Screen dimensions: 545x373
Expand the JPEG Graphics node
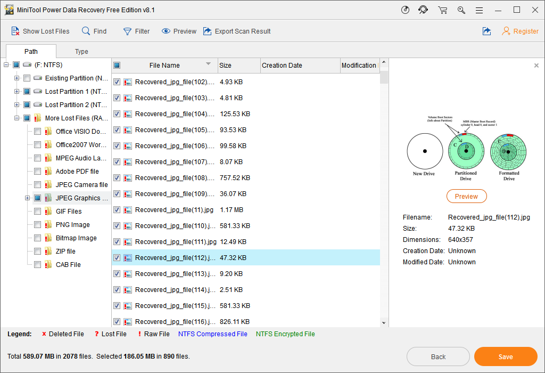tap(27, 198)
